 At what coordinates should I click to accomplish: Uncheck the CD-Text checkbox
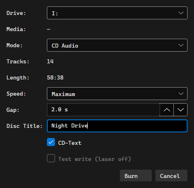coord(51,142)
